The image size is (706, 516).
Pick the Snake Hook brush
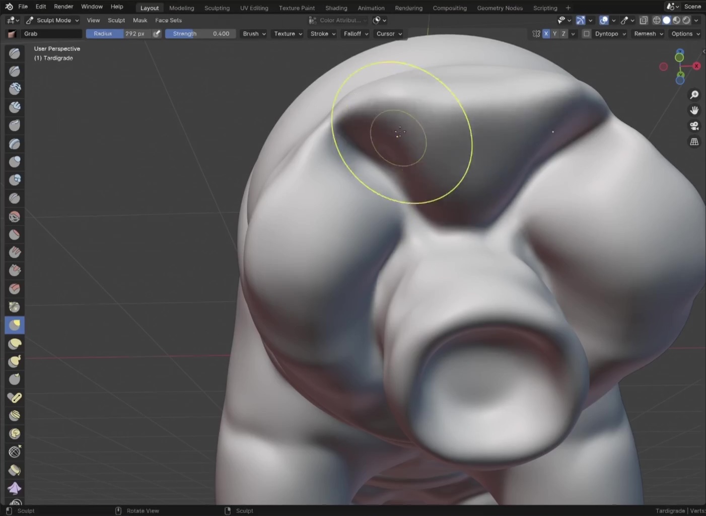click(15, 361)
